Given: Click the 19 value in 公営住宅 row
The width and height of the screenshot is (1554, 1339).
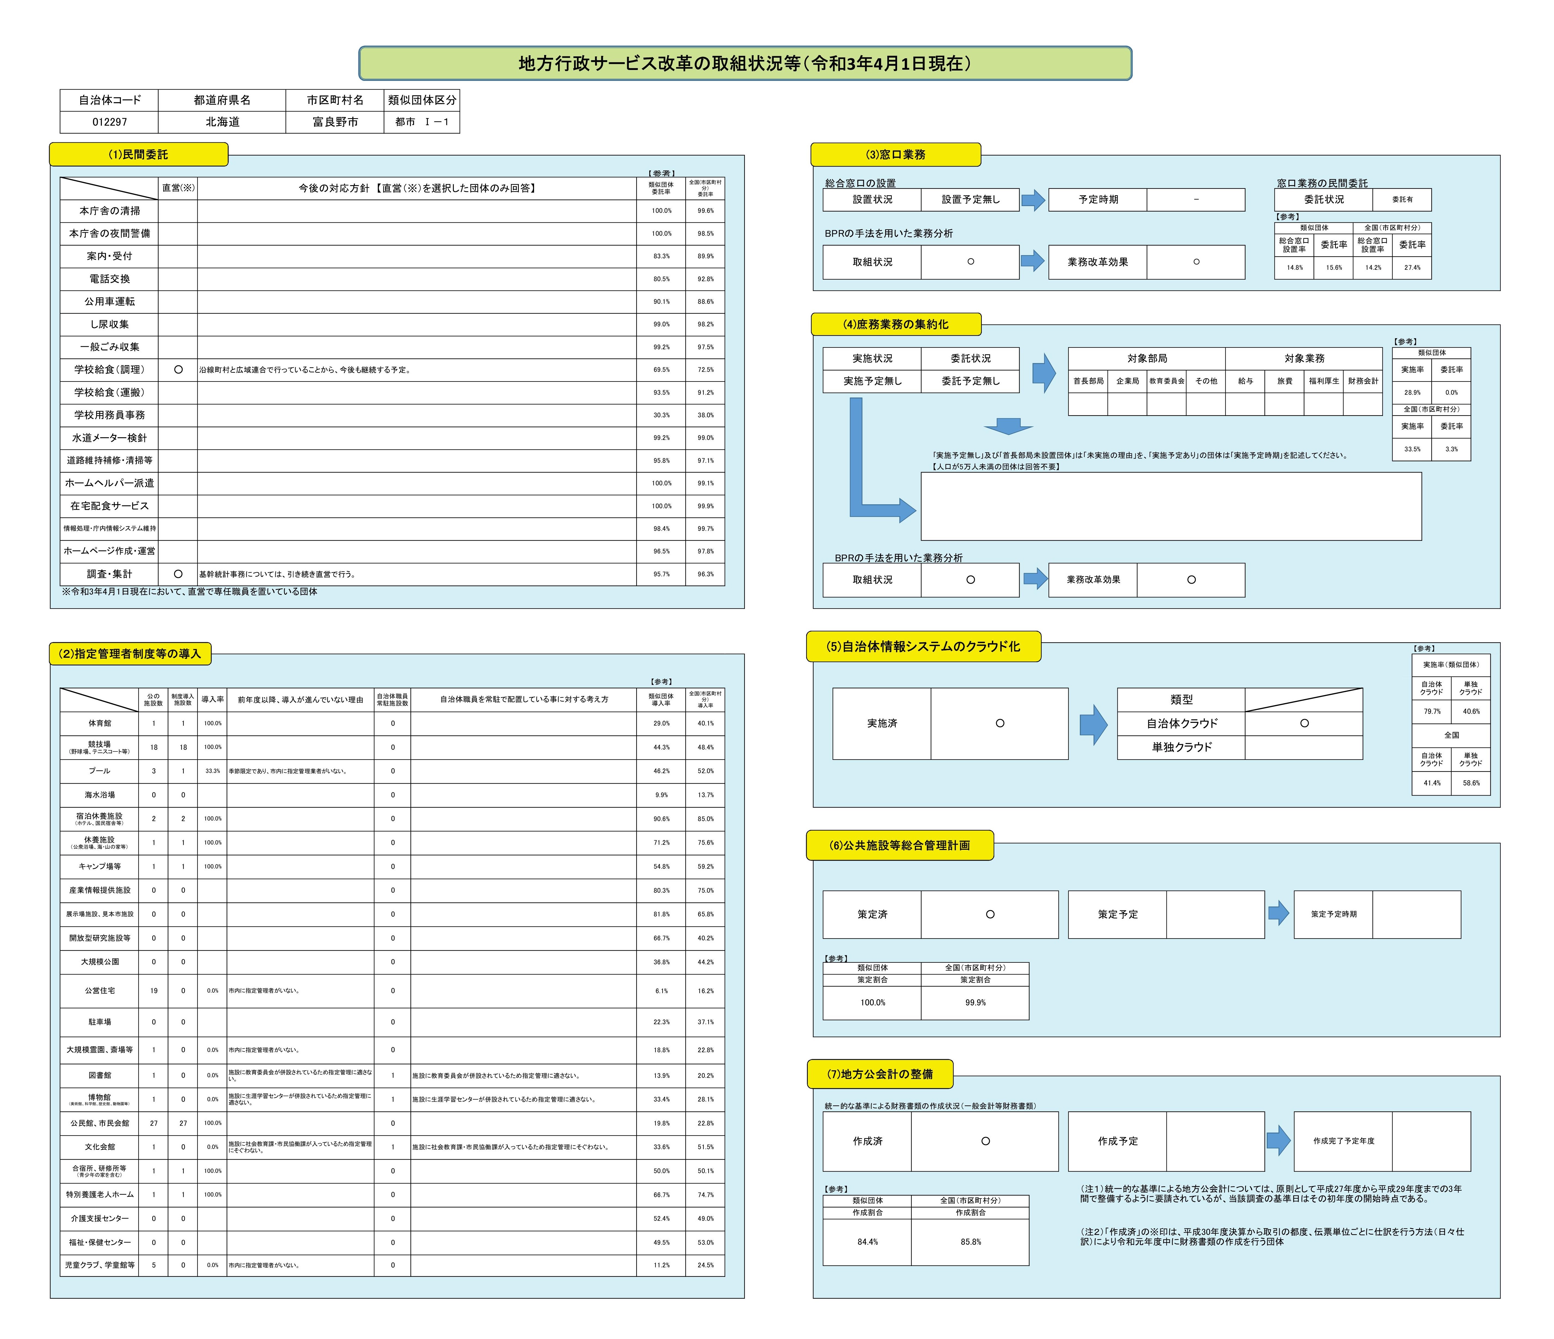Looking at the screenshot, I should pos(154,991).
